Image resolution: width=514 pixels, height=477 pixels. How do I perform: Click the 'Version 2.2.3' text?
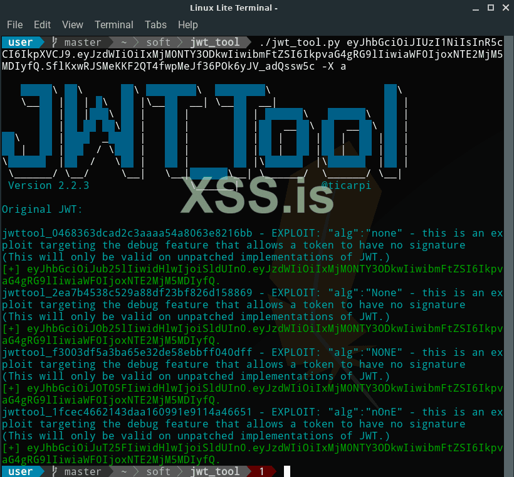48,186
